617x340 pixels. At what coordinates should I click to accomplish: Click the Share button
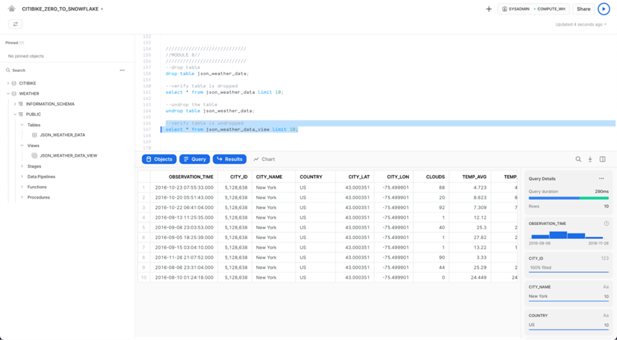click(x=583, y=9)
